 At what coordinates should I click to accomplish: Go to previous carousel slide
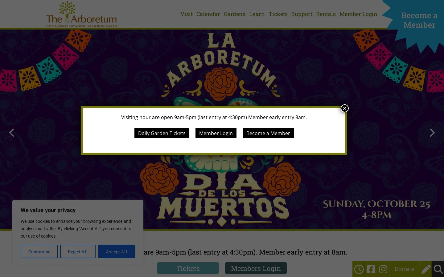coord(12,133)
